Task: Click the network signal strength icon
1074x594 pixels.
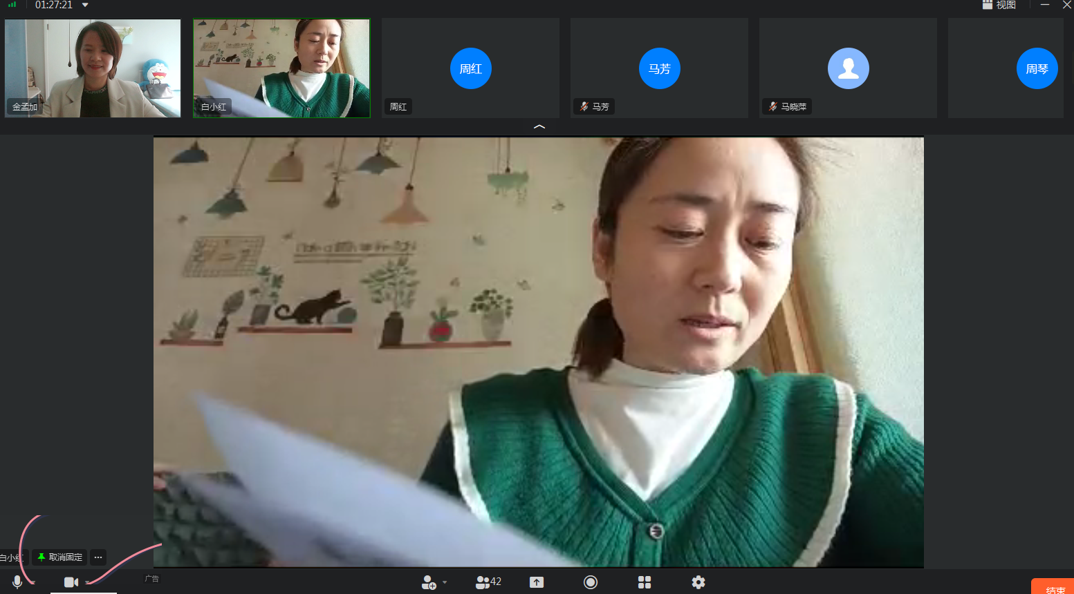Action: (x=12, y=5)
